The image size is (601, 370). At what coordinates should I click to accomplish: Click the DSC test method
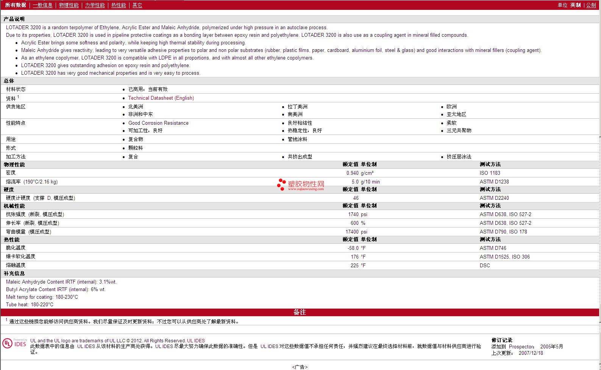click(485, 266)
